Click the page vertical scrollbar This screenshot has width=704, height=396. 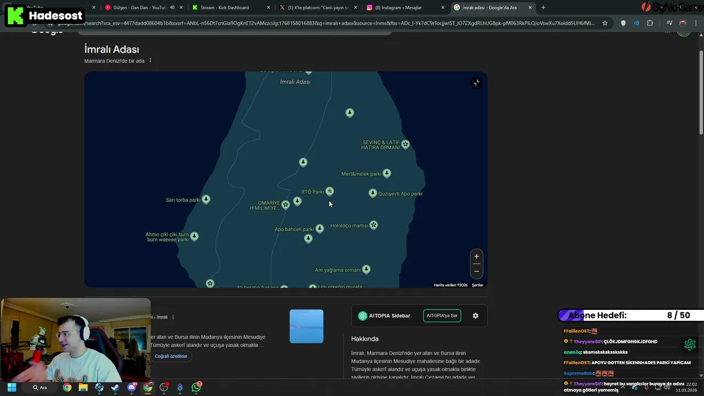point(701,94)
